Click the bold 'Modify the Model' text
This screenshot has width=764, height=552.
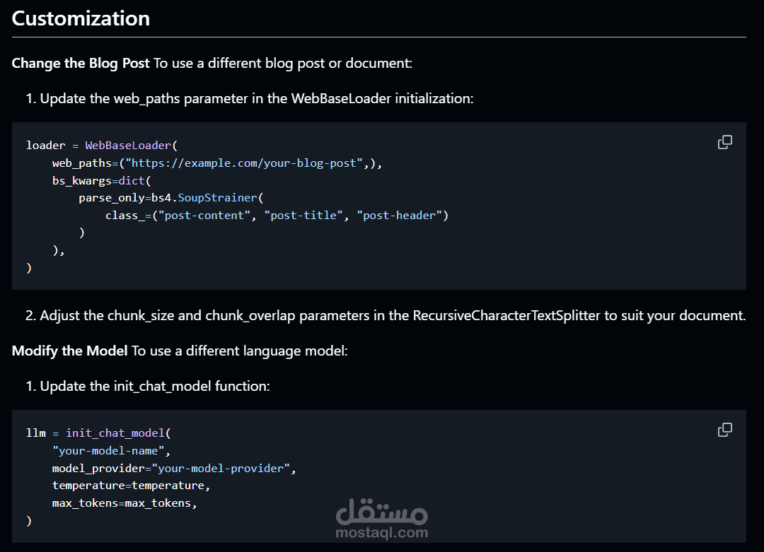tap(70, 351)
